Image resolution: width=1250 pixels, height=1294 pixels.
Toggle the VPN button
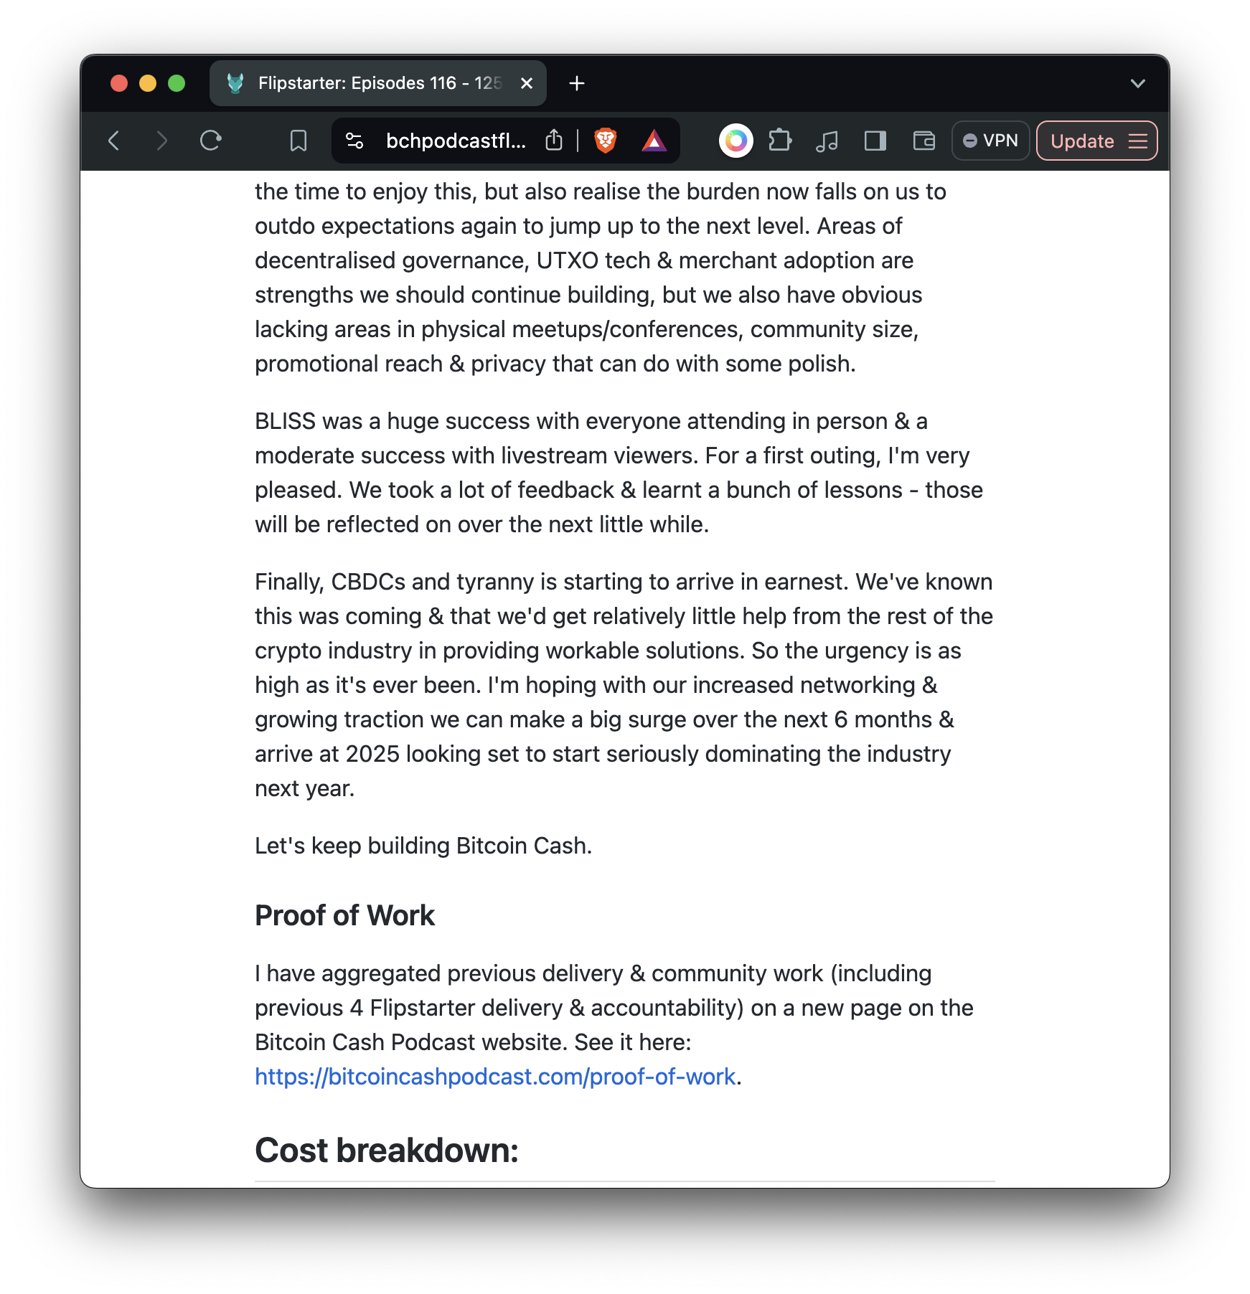tap(990, 141)
